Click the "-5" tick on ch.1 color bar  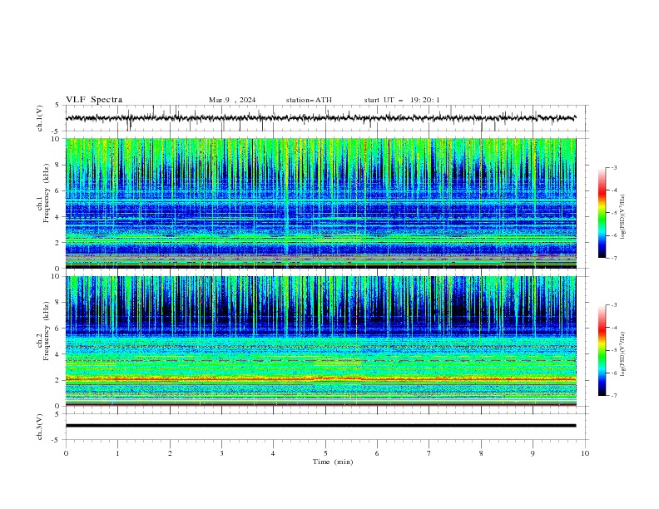(x=614, y=213)
